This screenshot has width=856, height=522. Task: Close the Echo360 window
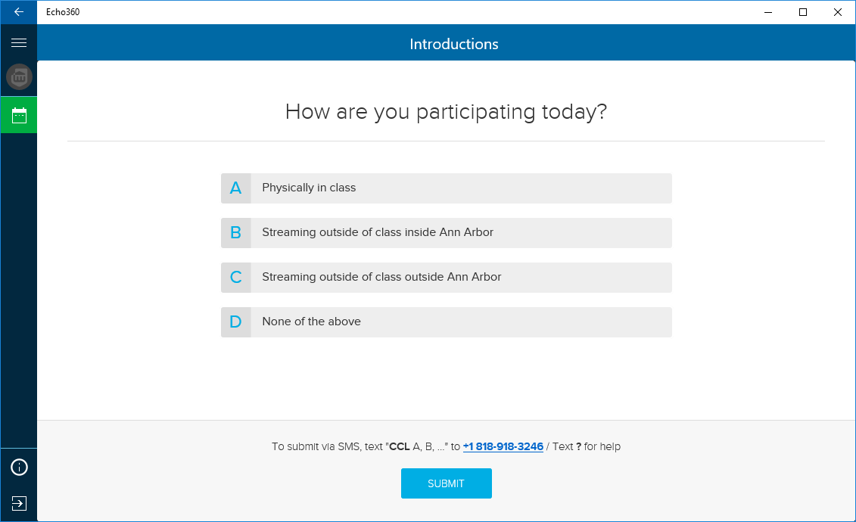(838, 12)
